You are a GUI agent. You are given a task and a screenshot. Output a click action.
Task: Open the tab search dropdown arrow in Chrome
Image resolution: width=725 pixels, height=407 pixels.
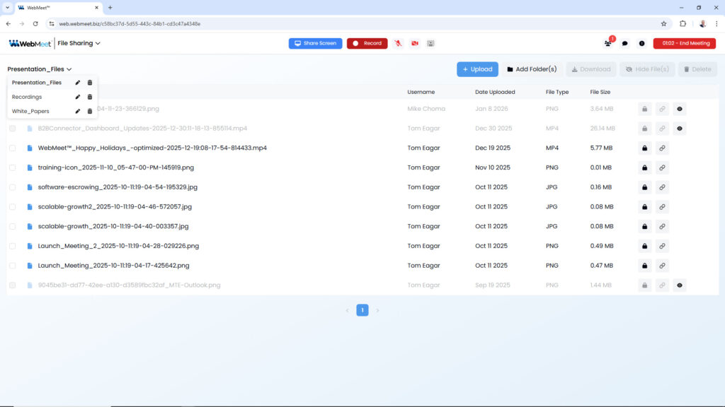6,7
